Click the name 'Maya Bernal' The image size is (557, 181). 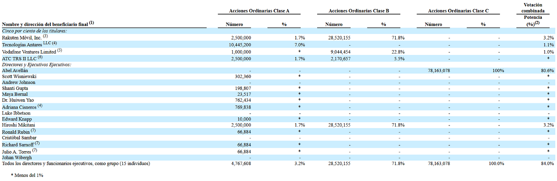(15, 94)
